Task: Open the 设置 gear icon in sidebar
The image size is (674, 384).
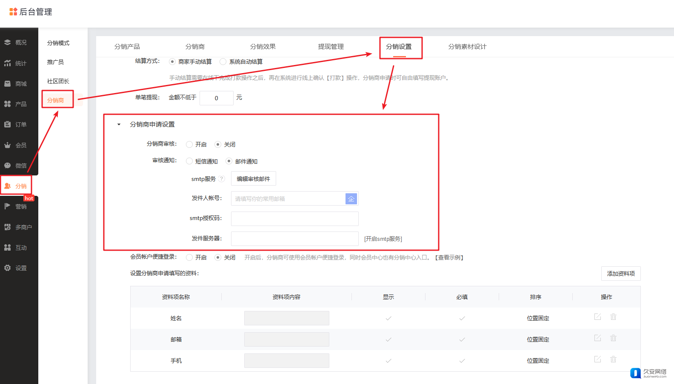Action: pos(8,268)
